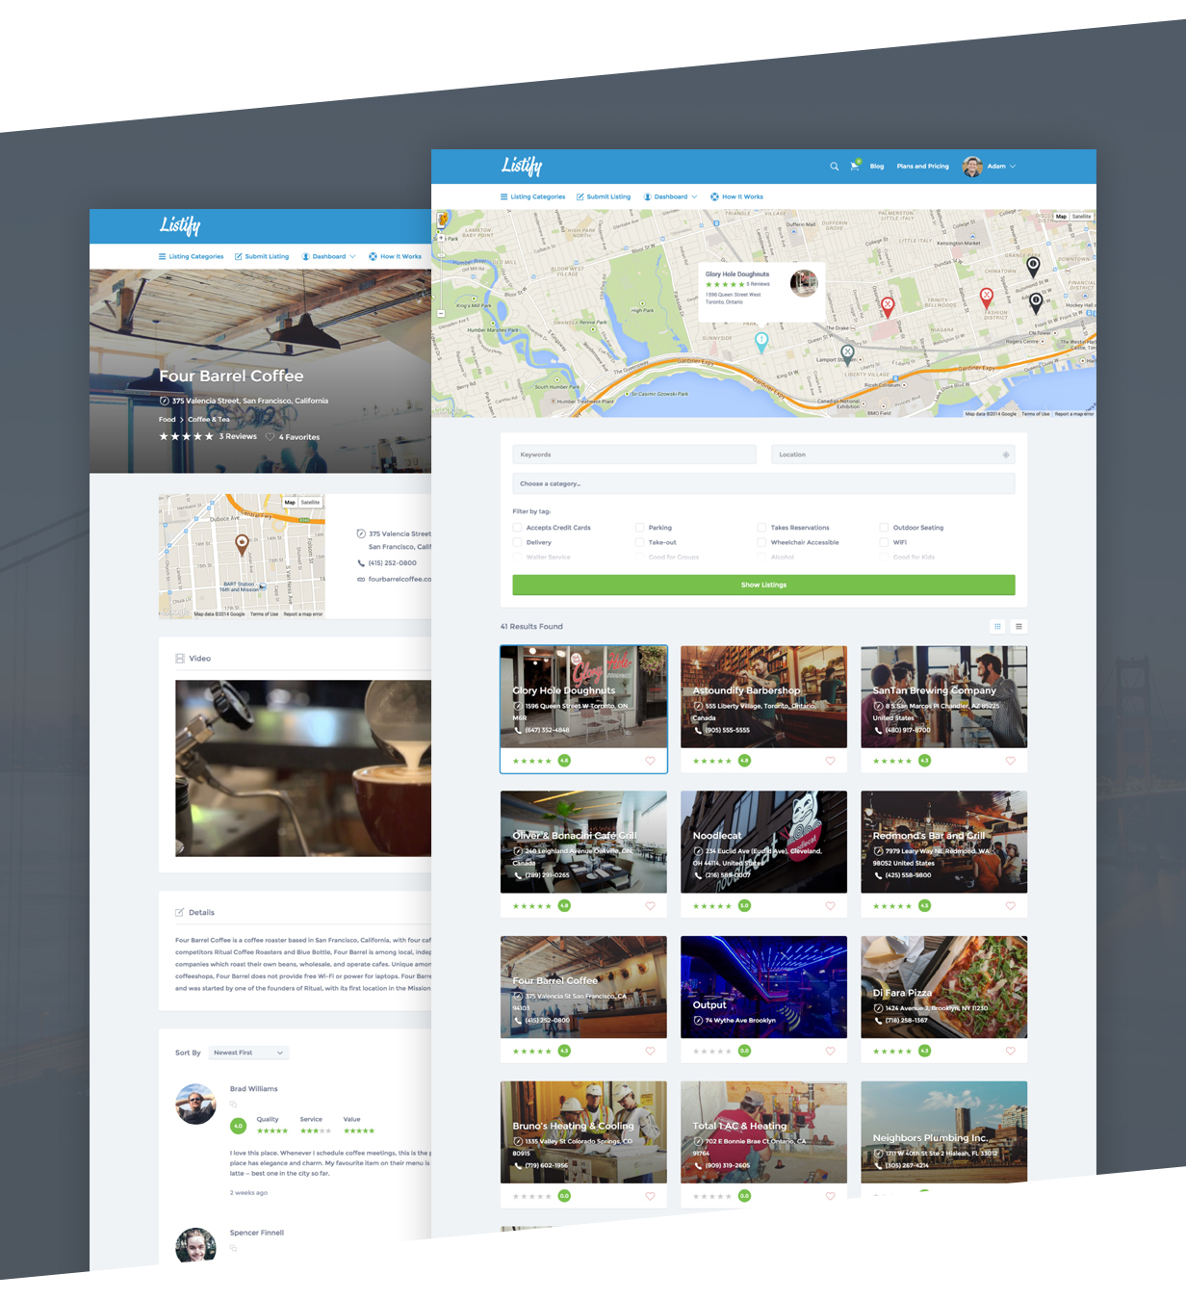Favorite Astoundify Barbershop with the heart icon
Image resolution: width=1186 pixels, height=1300 pixels.
point(830,761)
